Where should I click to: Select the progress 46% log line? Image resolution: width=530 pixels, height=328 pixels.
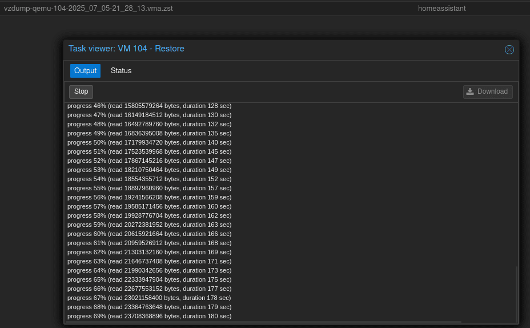(x=149, y=106)
